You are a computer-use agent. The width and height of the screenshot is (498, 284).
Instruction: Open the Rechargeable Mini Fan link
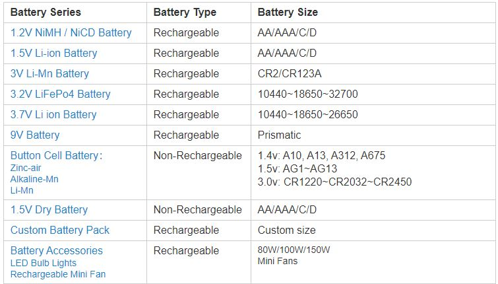[58, 274]
